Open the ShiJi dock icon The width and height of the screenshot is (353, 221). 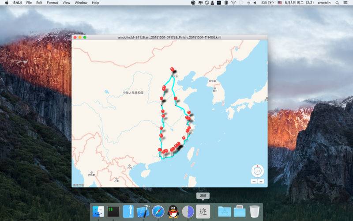(203, 211)
